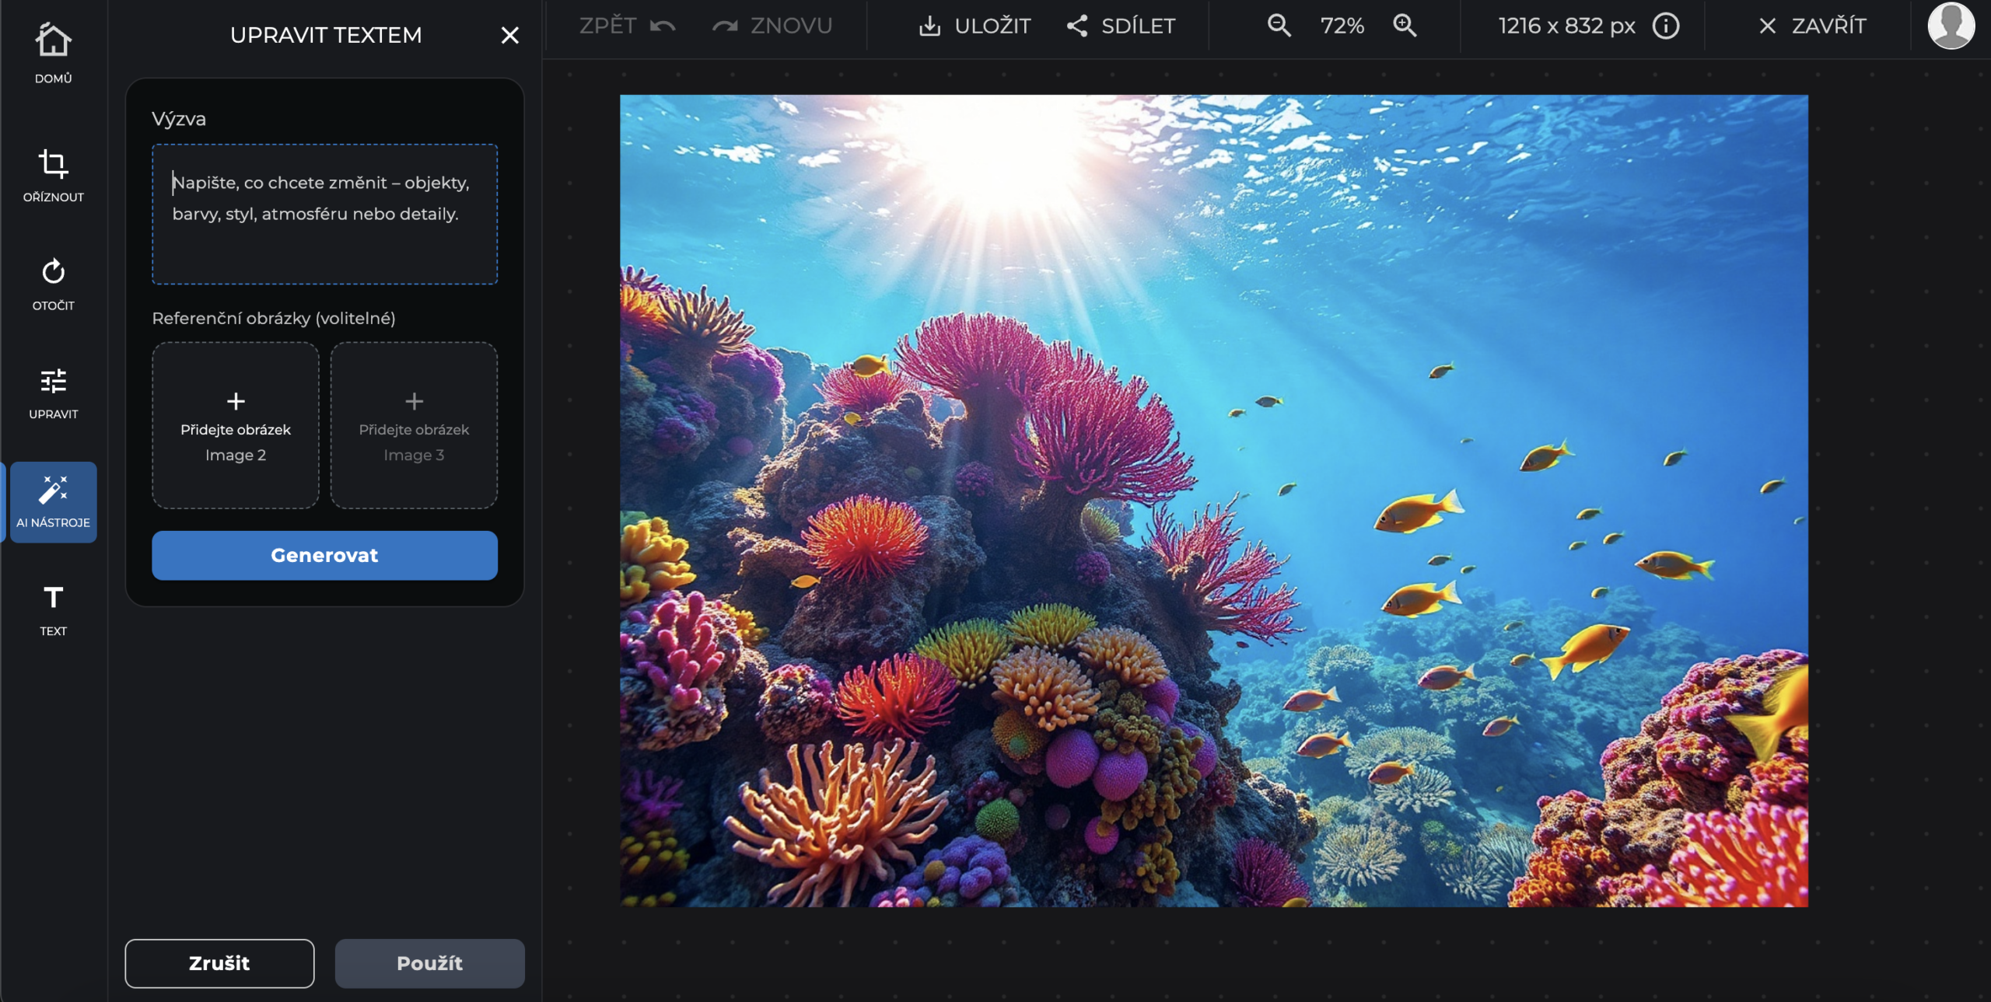1991x1002 pixels.
Task: Go to Domů home icon
Action: pos(53,51)
